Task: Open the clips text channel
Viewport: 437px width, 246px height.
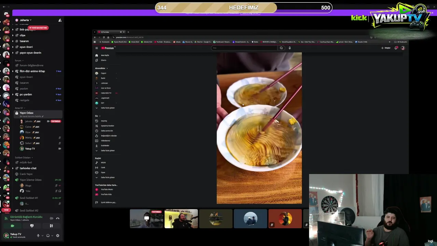Action: 22,35
